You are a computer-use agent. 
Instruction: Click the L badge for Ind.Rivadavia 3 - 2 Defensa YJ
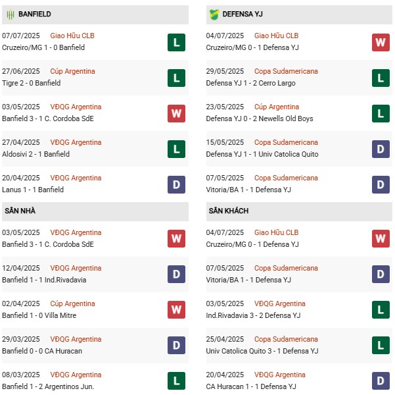click(x=380, y=310)
